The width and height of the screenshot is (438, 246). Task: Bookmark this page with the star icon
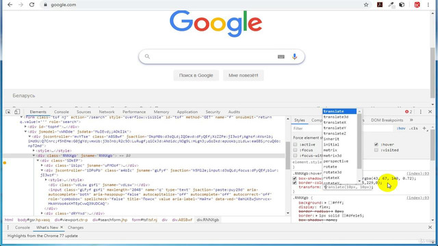point(366,5)
